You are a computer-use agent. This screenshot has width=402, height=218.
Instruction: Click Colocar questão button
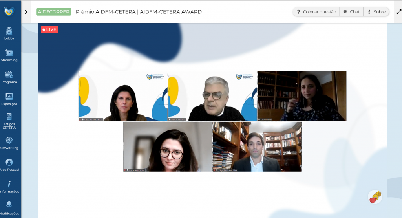pos(316,12)
